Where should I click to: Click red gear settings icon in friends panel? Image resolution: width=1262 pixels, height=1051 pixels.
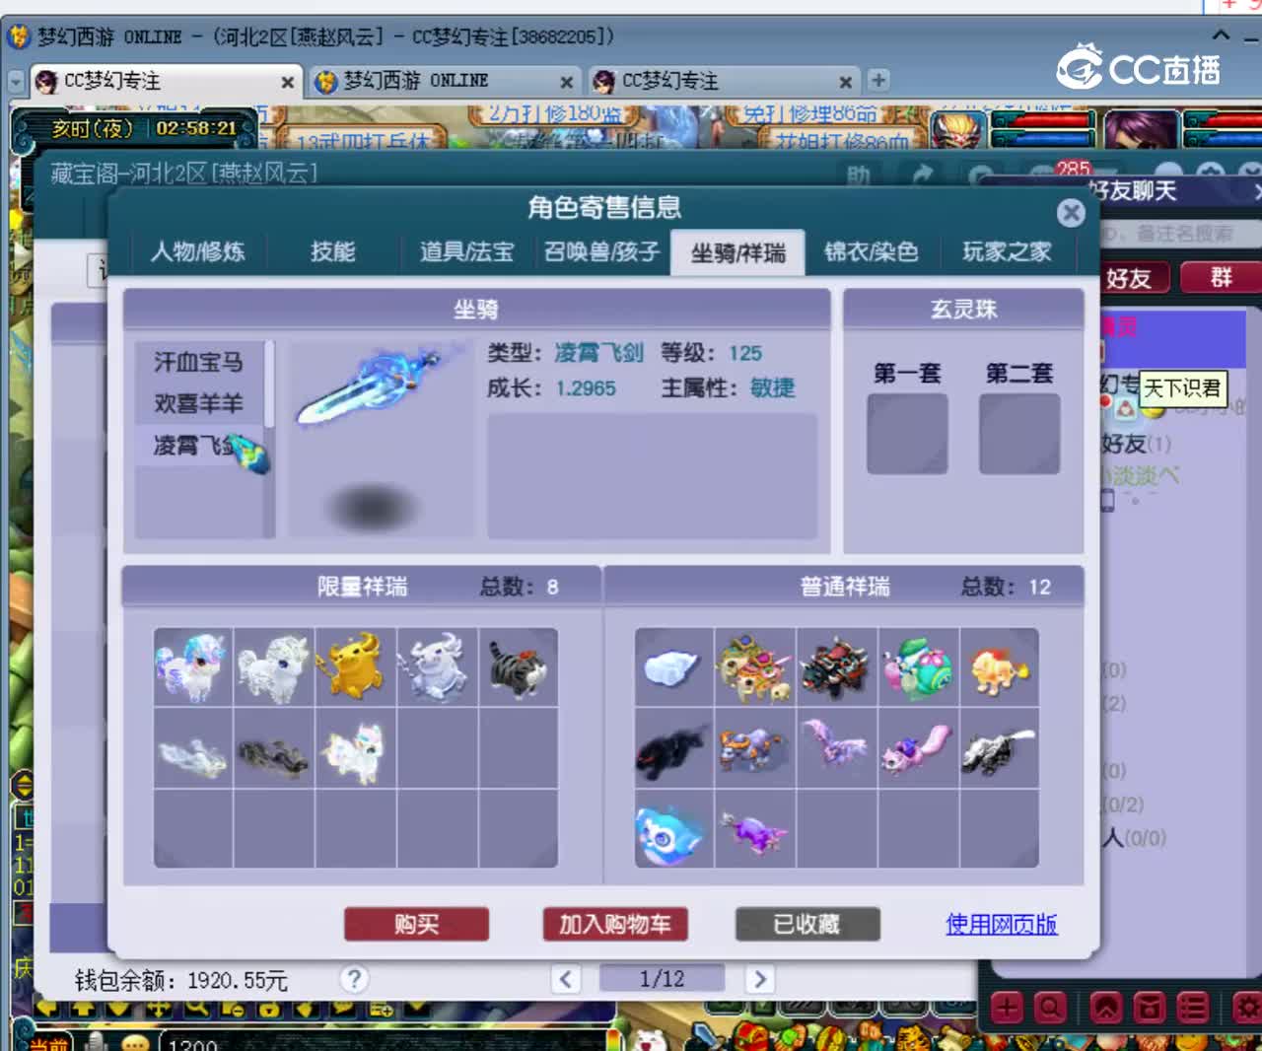click(1247, 1008)
